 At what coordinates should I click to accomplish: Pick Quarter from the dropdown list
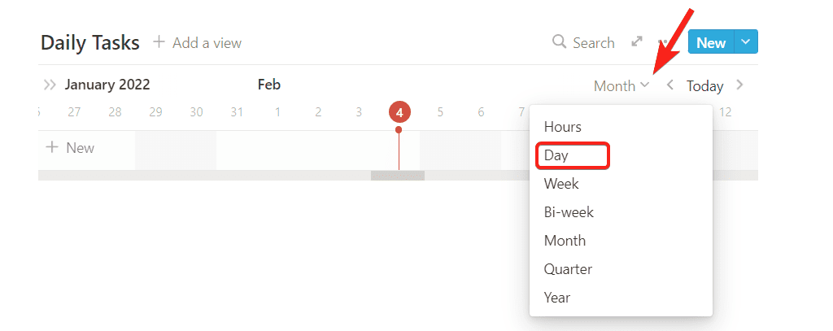(x=568, y=269)
